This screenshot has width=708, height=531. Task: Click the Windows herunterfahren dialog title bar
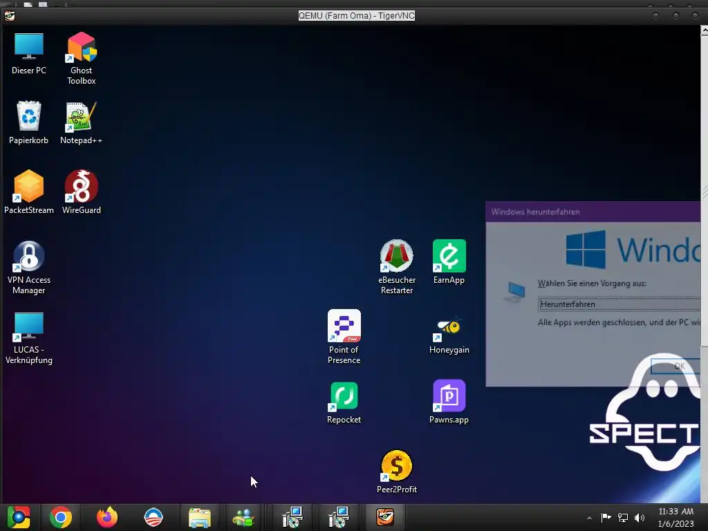593,212
